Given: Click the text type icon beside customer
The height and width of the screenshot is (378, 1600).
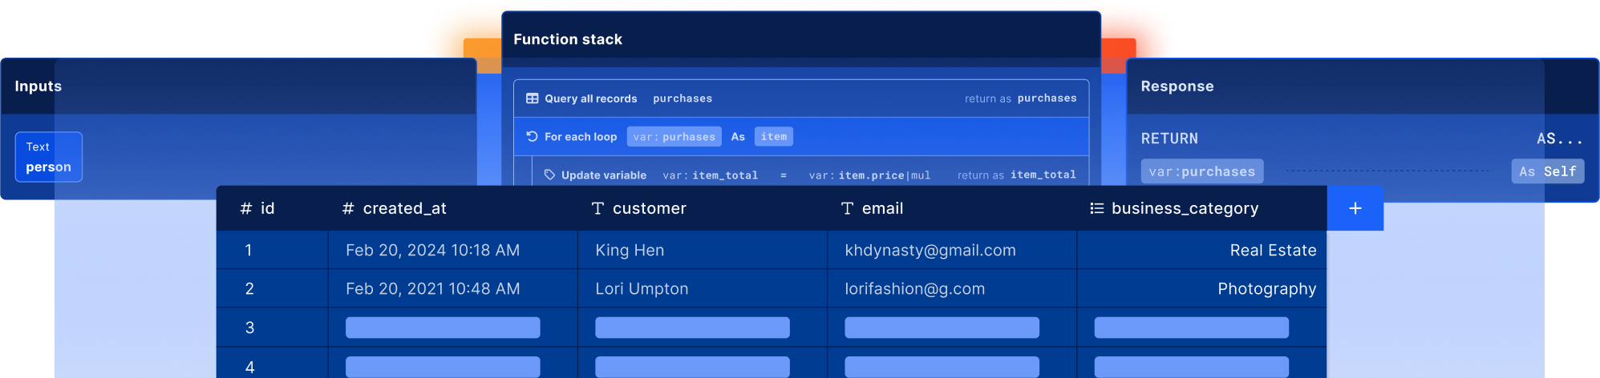Looking at the screenshot, I should [597, 208].
